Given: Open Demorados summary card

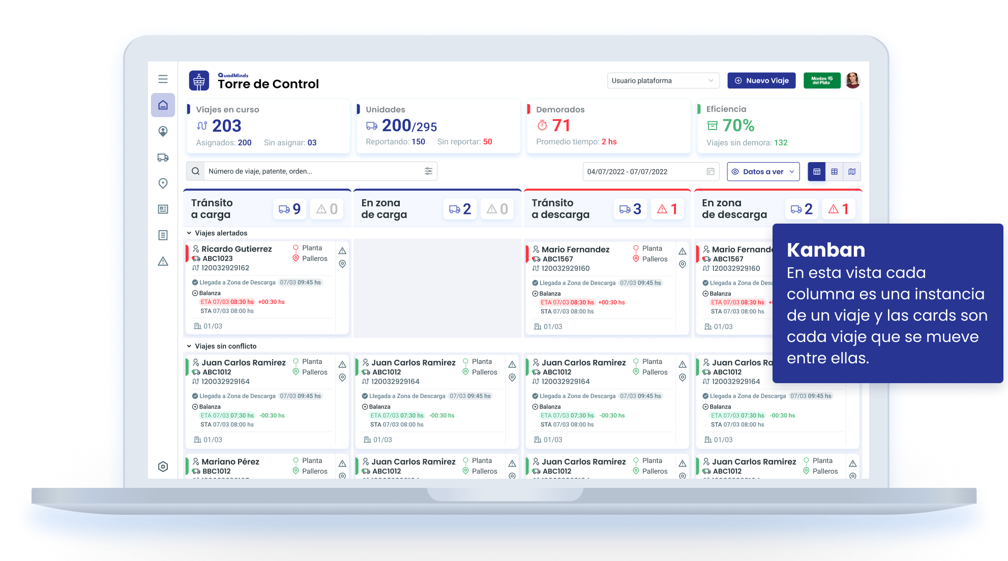Looking at the screenshot, I should click(x=608, y=126).
